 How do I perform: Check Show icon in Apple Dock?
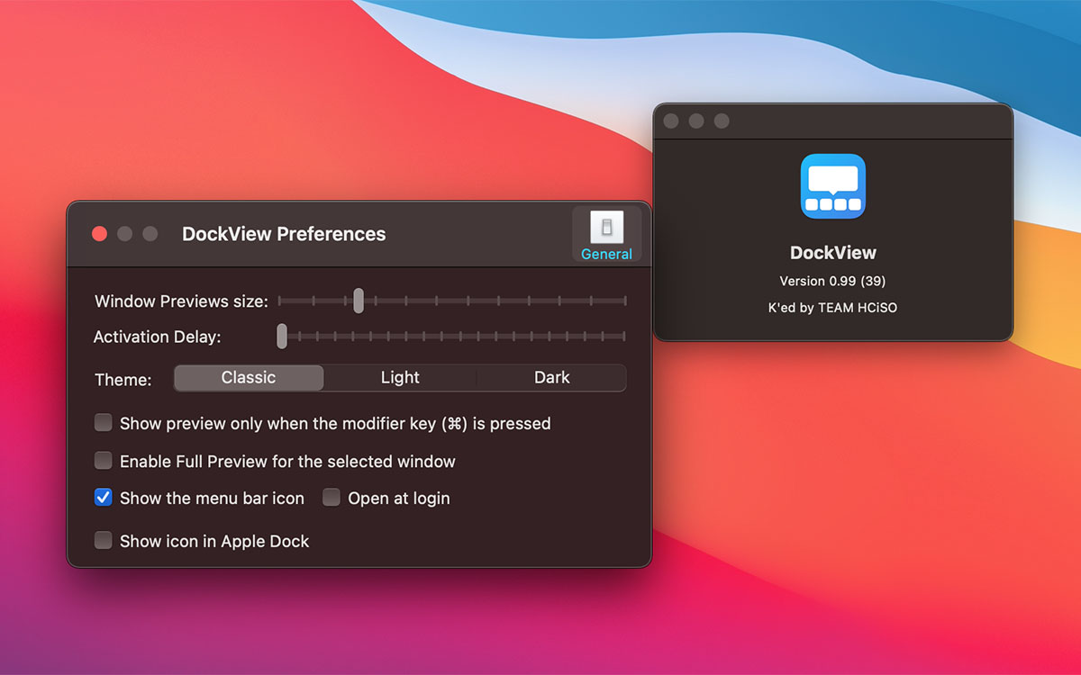[x=104, y=540]
